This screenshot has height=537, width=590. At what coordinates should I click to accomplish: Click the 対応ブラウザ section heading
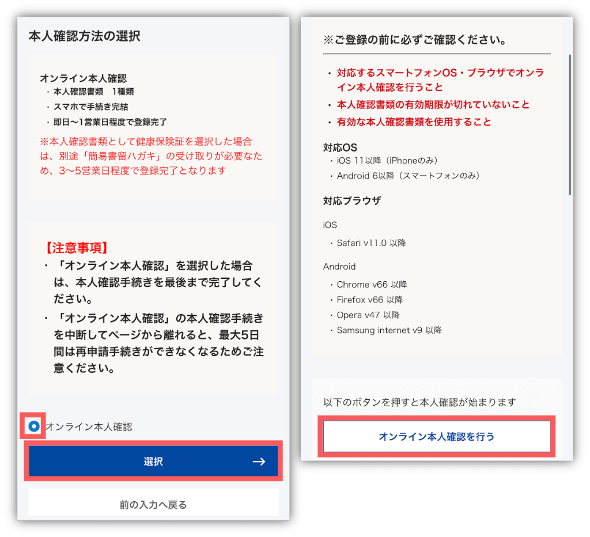(x=352, y=201)
